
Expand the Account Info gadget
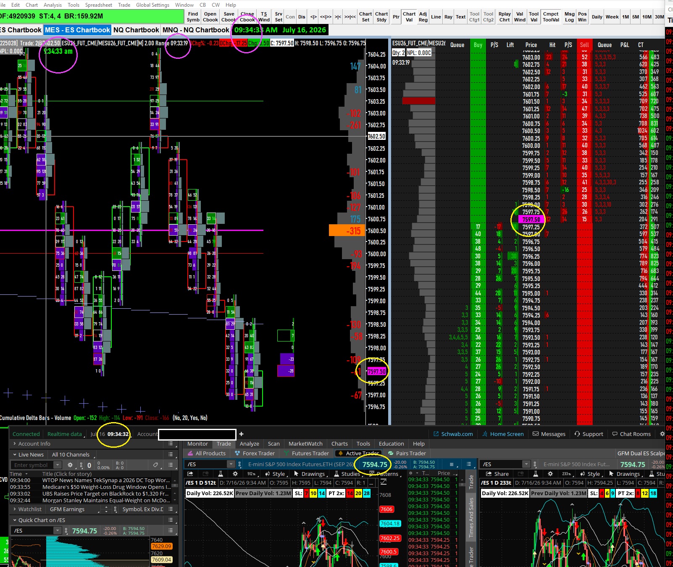[x=15, y=444]
